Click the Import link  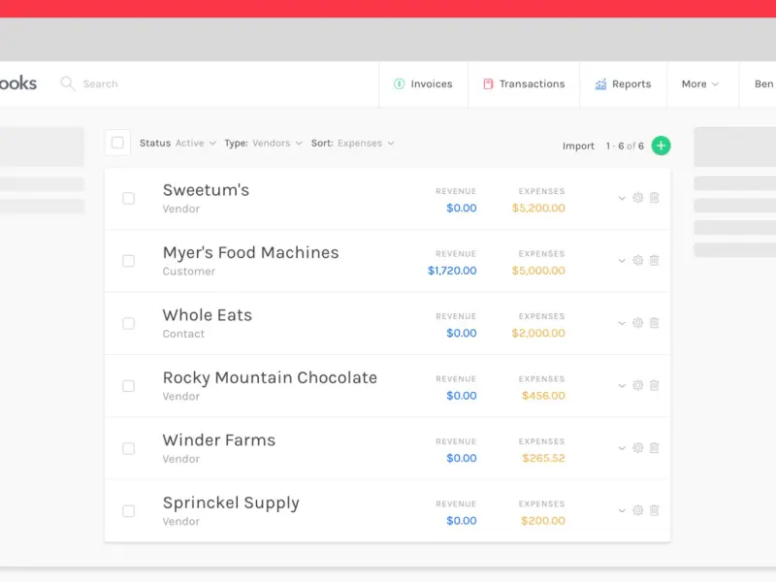(x=578, y=146)
